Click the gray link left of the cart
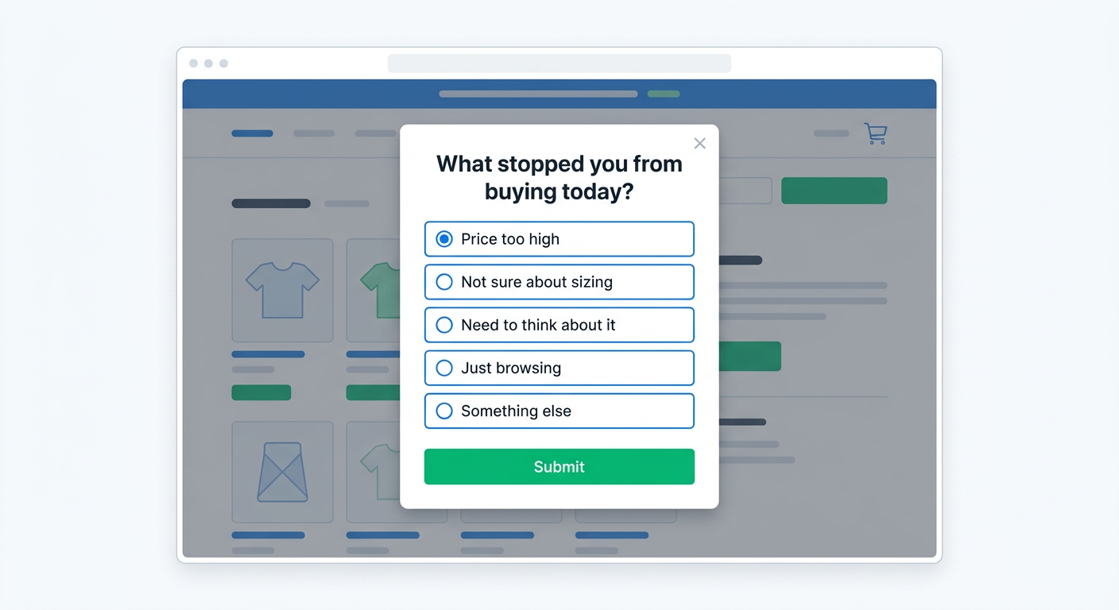Viewport: 1119px width, 610px height. pyautogui.click(x=831, y=133)
